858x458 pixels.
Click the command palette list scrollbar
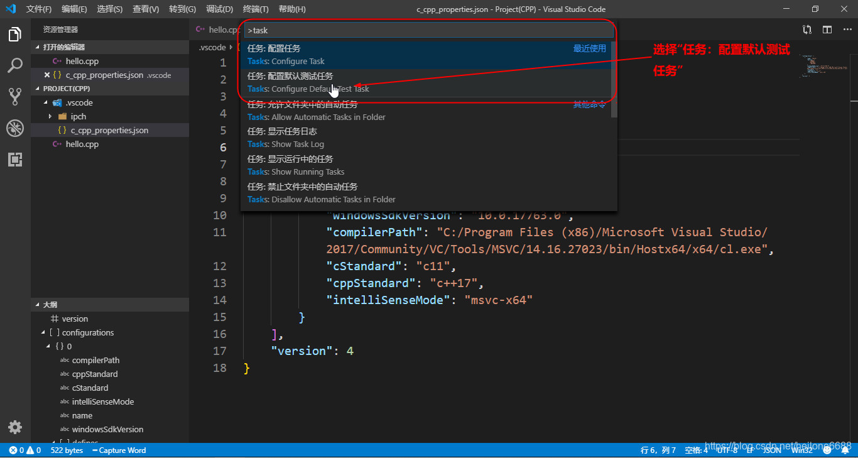coord(614,80)
